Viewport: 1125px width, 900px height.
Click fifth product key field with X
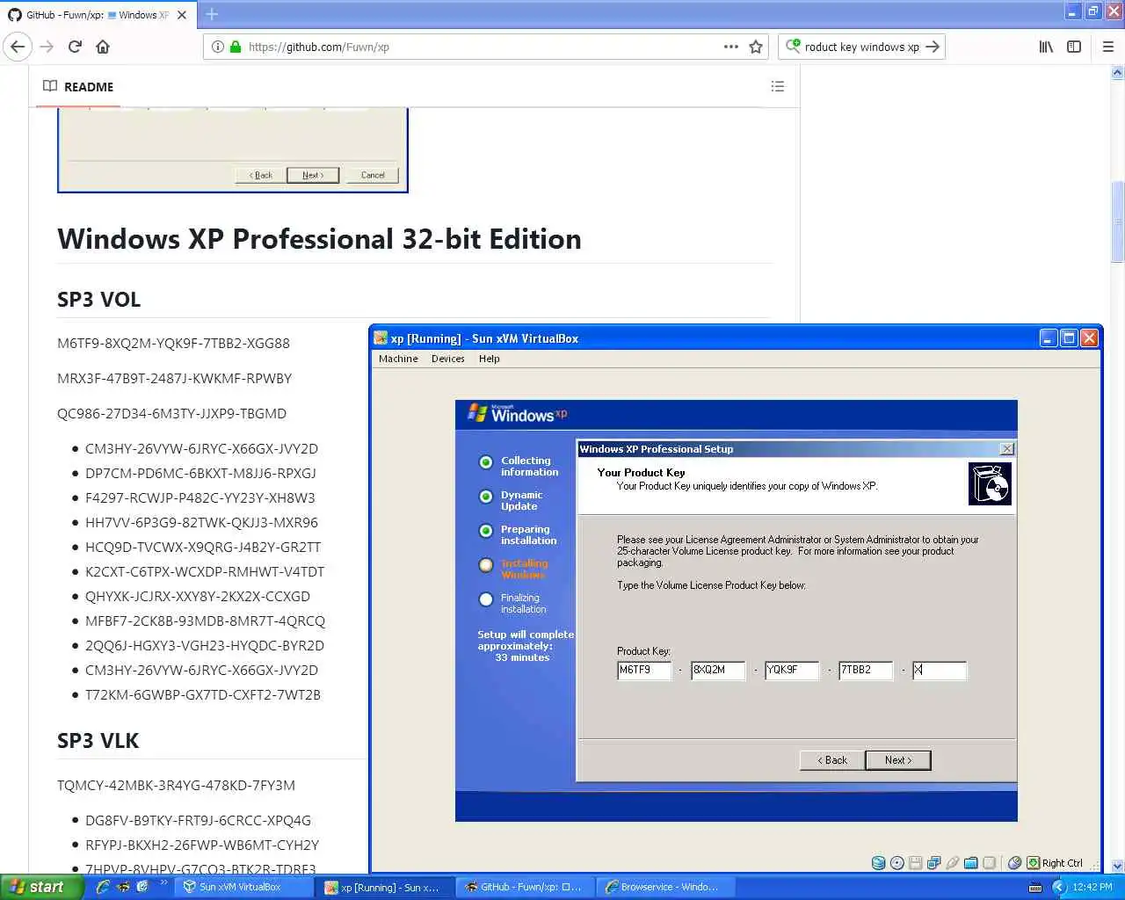pos(940,671)
